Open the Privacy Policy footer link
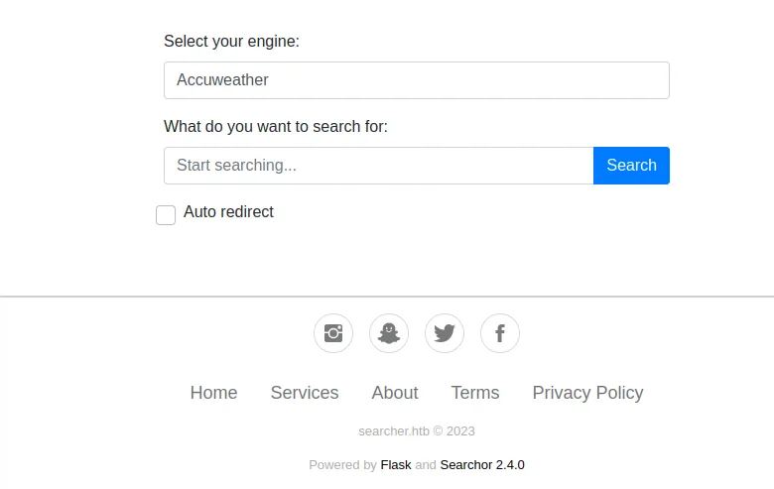The image size is (774, 489). pyautogui.click(x=587, y=393)
